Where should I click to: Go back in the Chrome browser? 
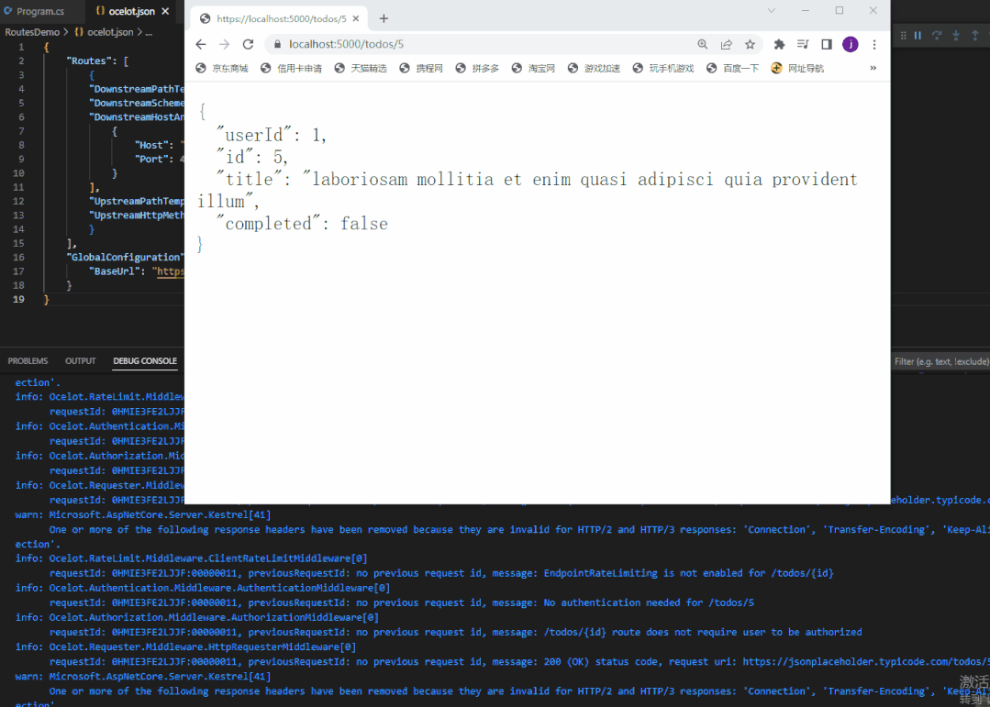click(201, 44)
